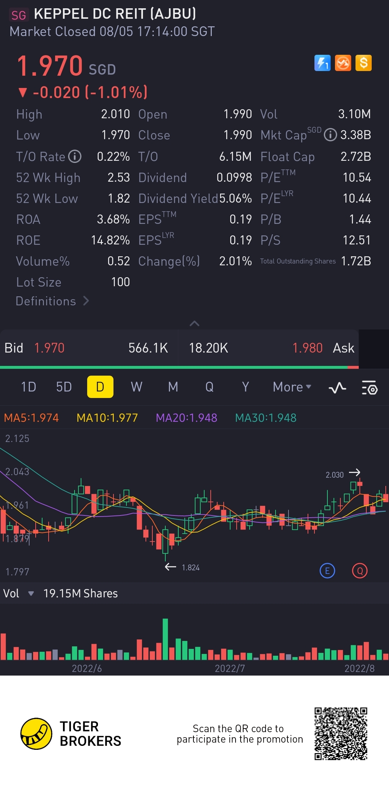Open the T/O Rate info tooltip
Image resolution: width=389 pixels, height=792 pixels.
[75, 156]
